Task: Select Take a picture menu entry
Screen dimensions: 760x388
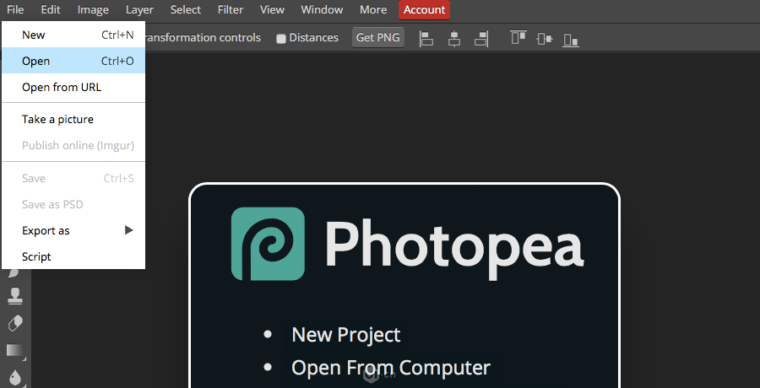Action: point(73,119)
